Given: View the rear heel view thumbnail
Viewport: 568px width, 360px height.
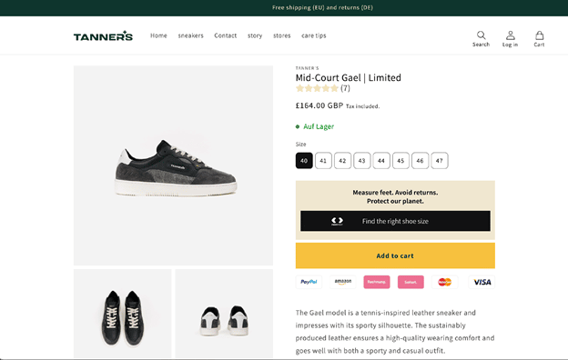Looking at the screenshot, I should [x=224, y=314].
